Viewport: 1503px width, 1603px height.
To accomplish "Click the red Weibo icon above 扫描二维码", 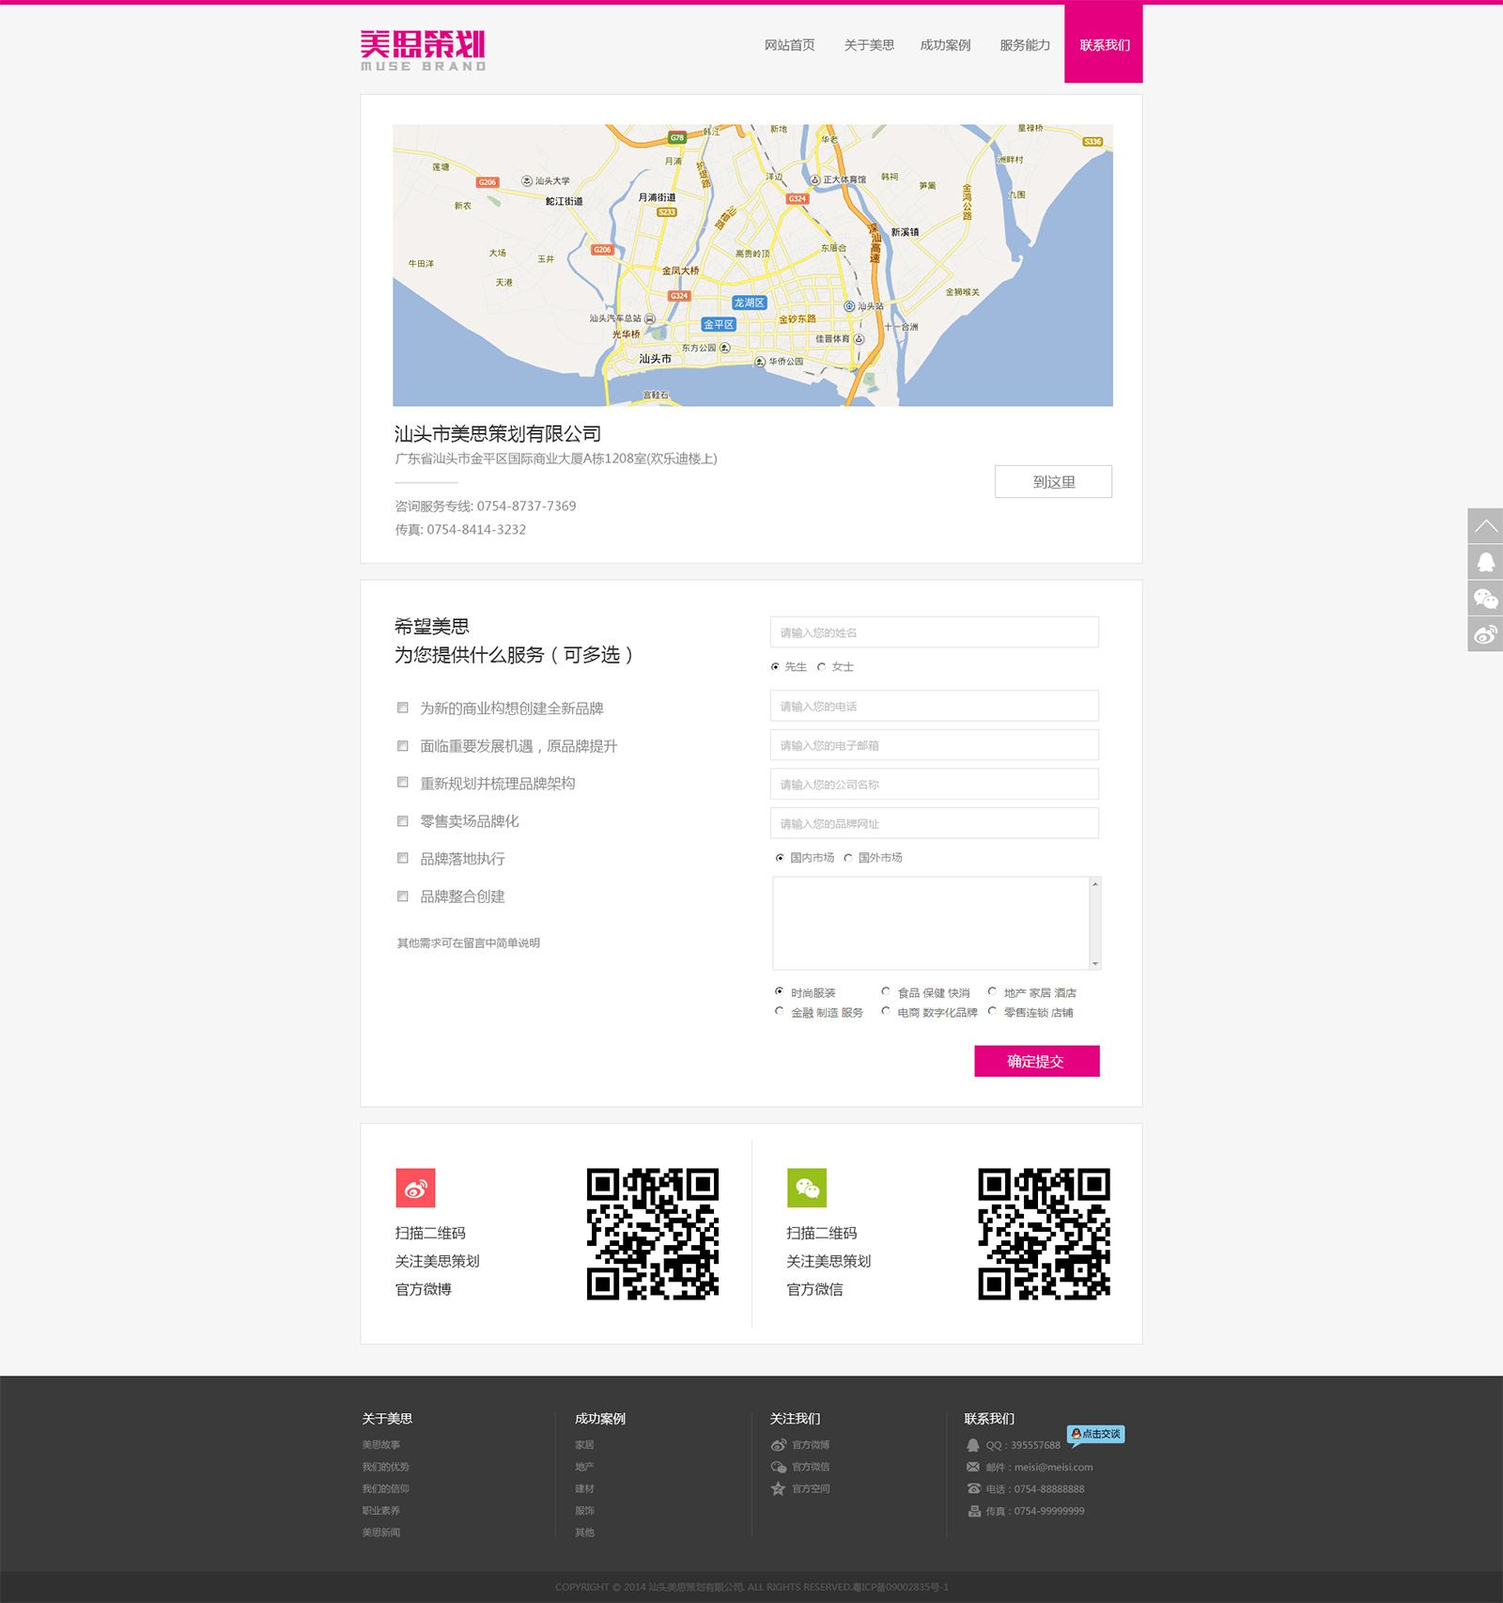I will click(415, 1188).
